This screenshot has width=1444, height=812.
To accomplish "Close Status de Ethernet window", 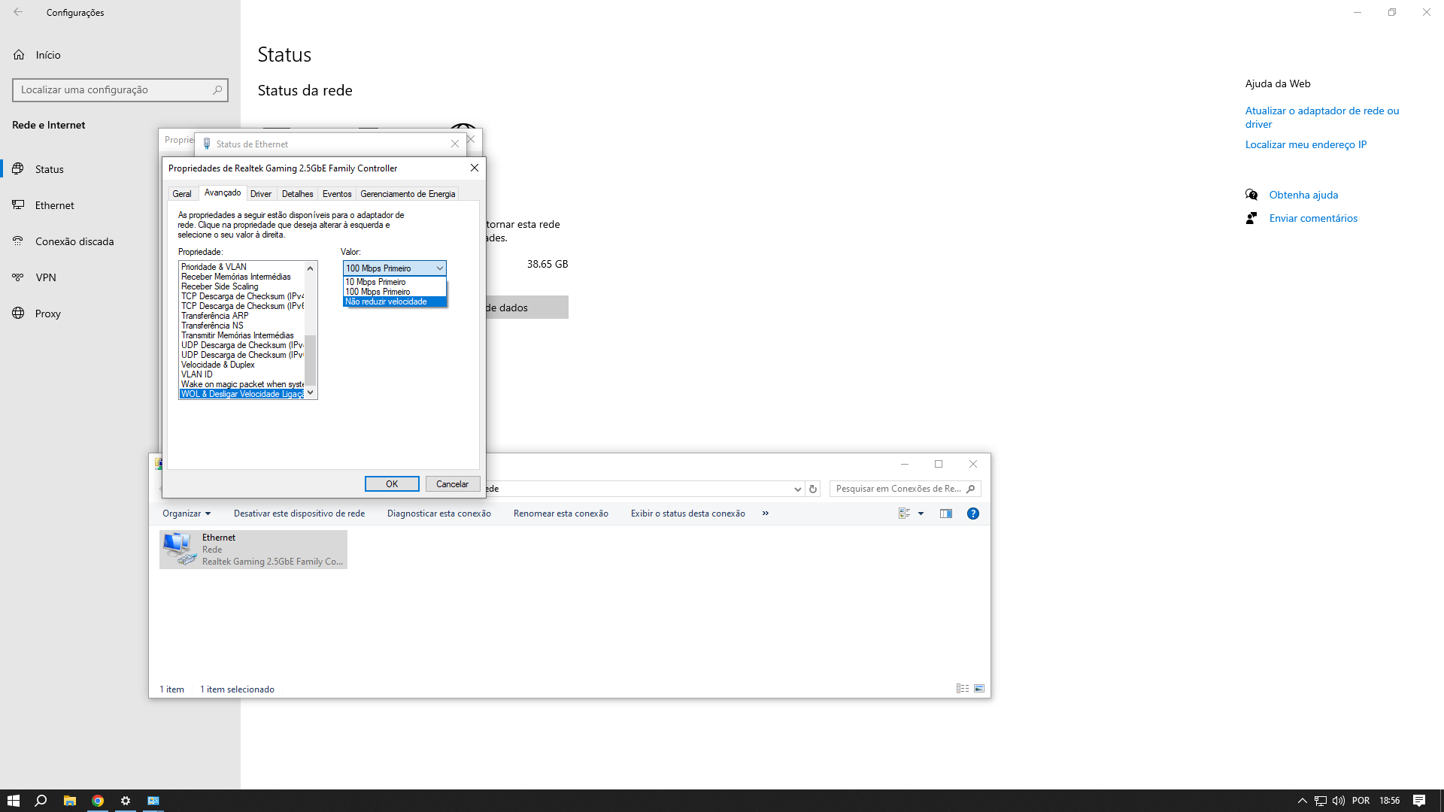I will pyautogui.click(x=455, y=144).
